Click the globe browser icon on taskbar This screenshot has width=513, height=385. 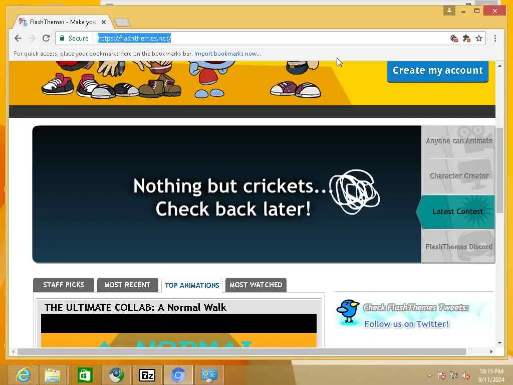pyautogui.click(x=116, y=375)
